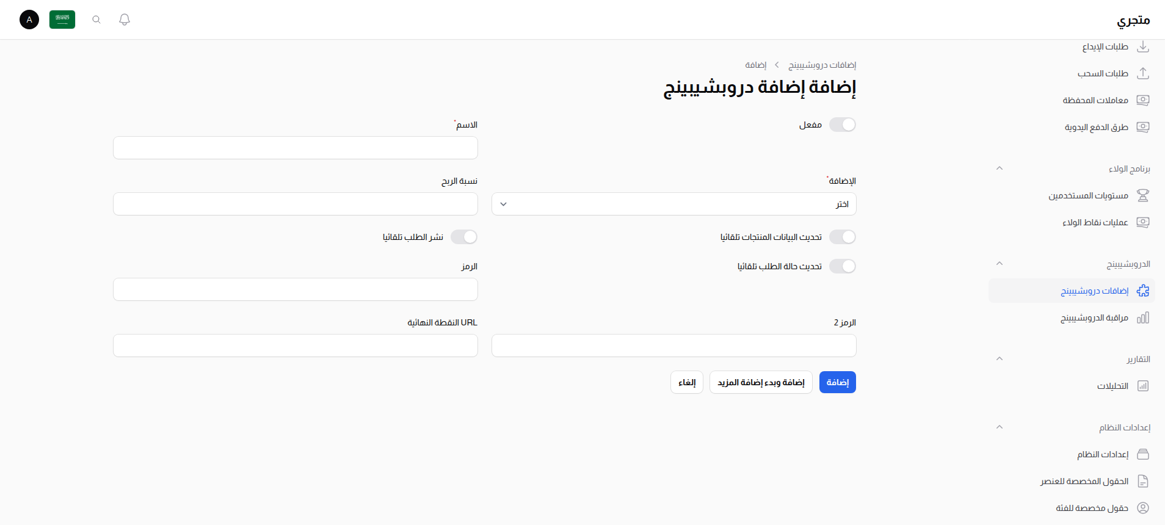
Task: Click the عمليات نقاط الولاء icon
Action: click(1143, 222)
